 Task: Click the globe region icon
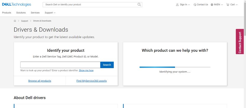(212, 5)
